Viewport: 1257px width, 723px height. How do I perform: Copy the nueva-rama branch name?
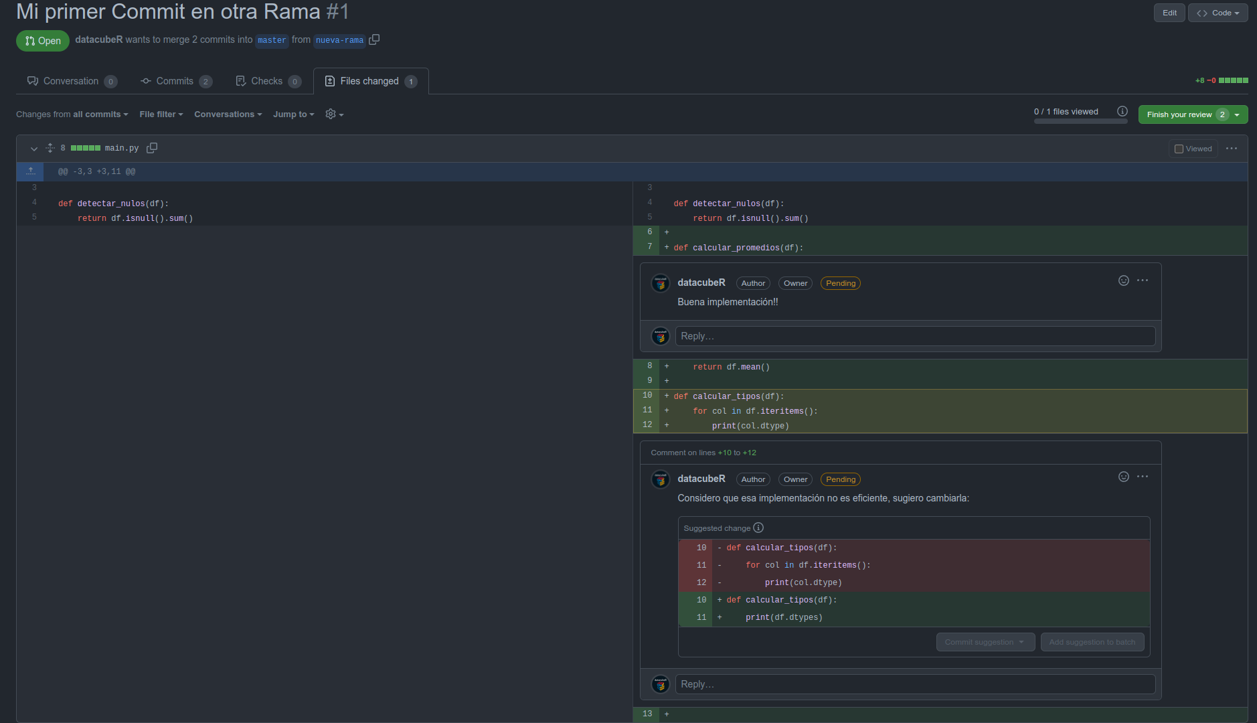374,39
